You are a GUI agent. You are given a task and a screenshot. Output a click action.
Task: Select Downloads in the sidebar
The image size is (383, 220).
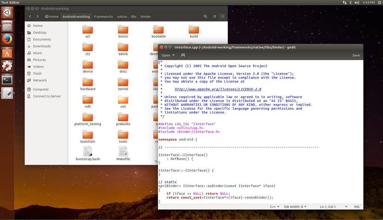point(42,46)
